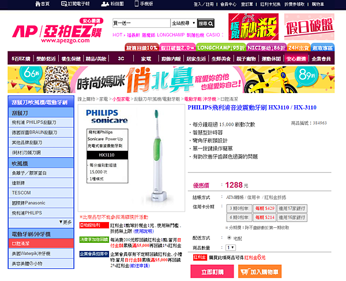Click the 小型家電 breadcrumb link
This screenshot has height=281, width=346.
pyautogui.click(x=121, y=99)
